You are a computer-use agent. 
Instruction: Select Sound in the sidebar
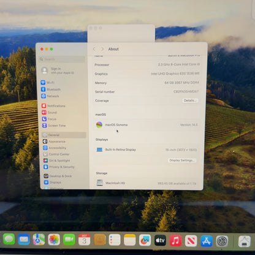49,112
